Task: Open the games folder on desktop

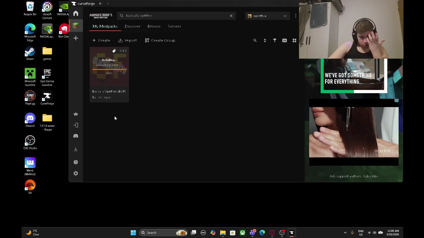Action: pyautogui.click(x=47, y=54)
